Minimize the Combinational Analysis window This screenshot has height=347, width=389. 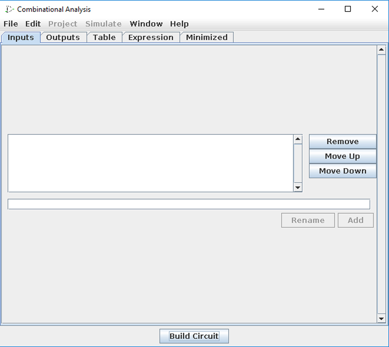[321, 9]
